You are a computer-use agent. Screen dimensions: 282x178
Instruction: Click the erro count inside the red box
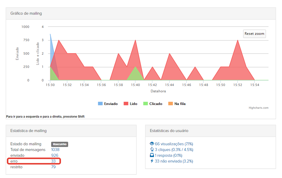[53, 161]
